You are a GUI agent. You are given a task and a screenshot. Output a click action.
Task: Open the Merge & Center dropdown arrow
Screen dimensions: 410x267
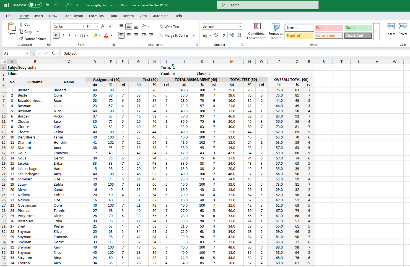[194, 35]
